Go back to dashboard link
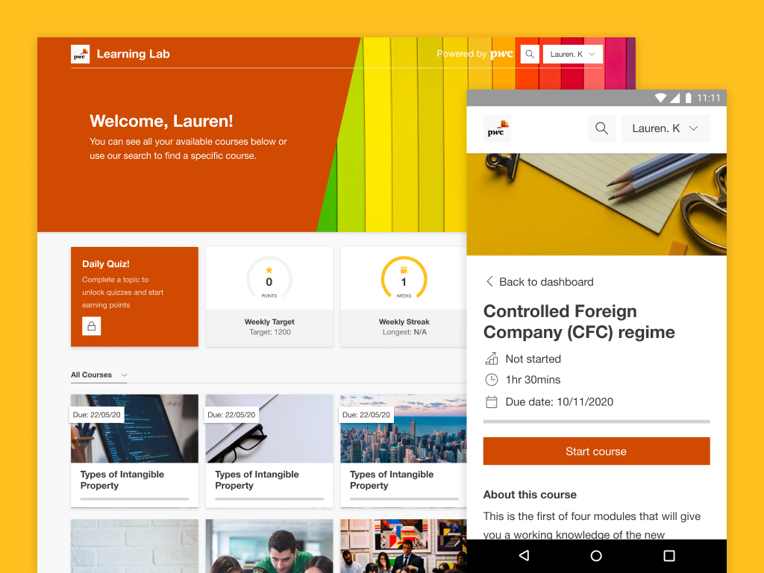Viewport: 764px width, 573px height. 539,282
